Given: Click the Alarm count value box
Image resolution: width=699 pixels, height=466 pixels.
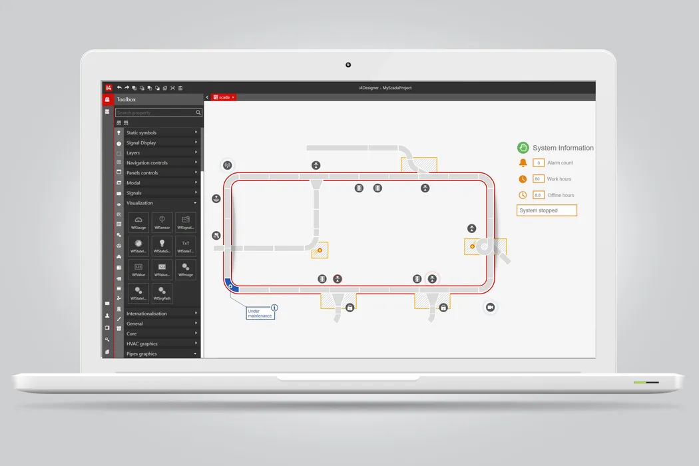Looking at the screenshot, I should pyautogui.click(x=539, y=162).
